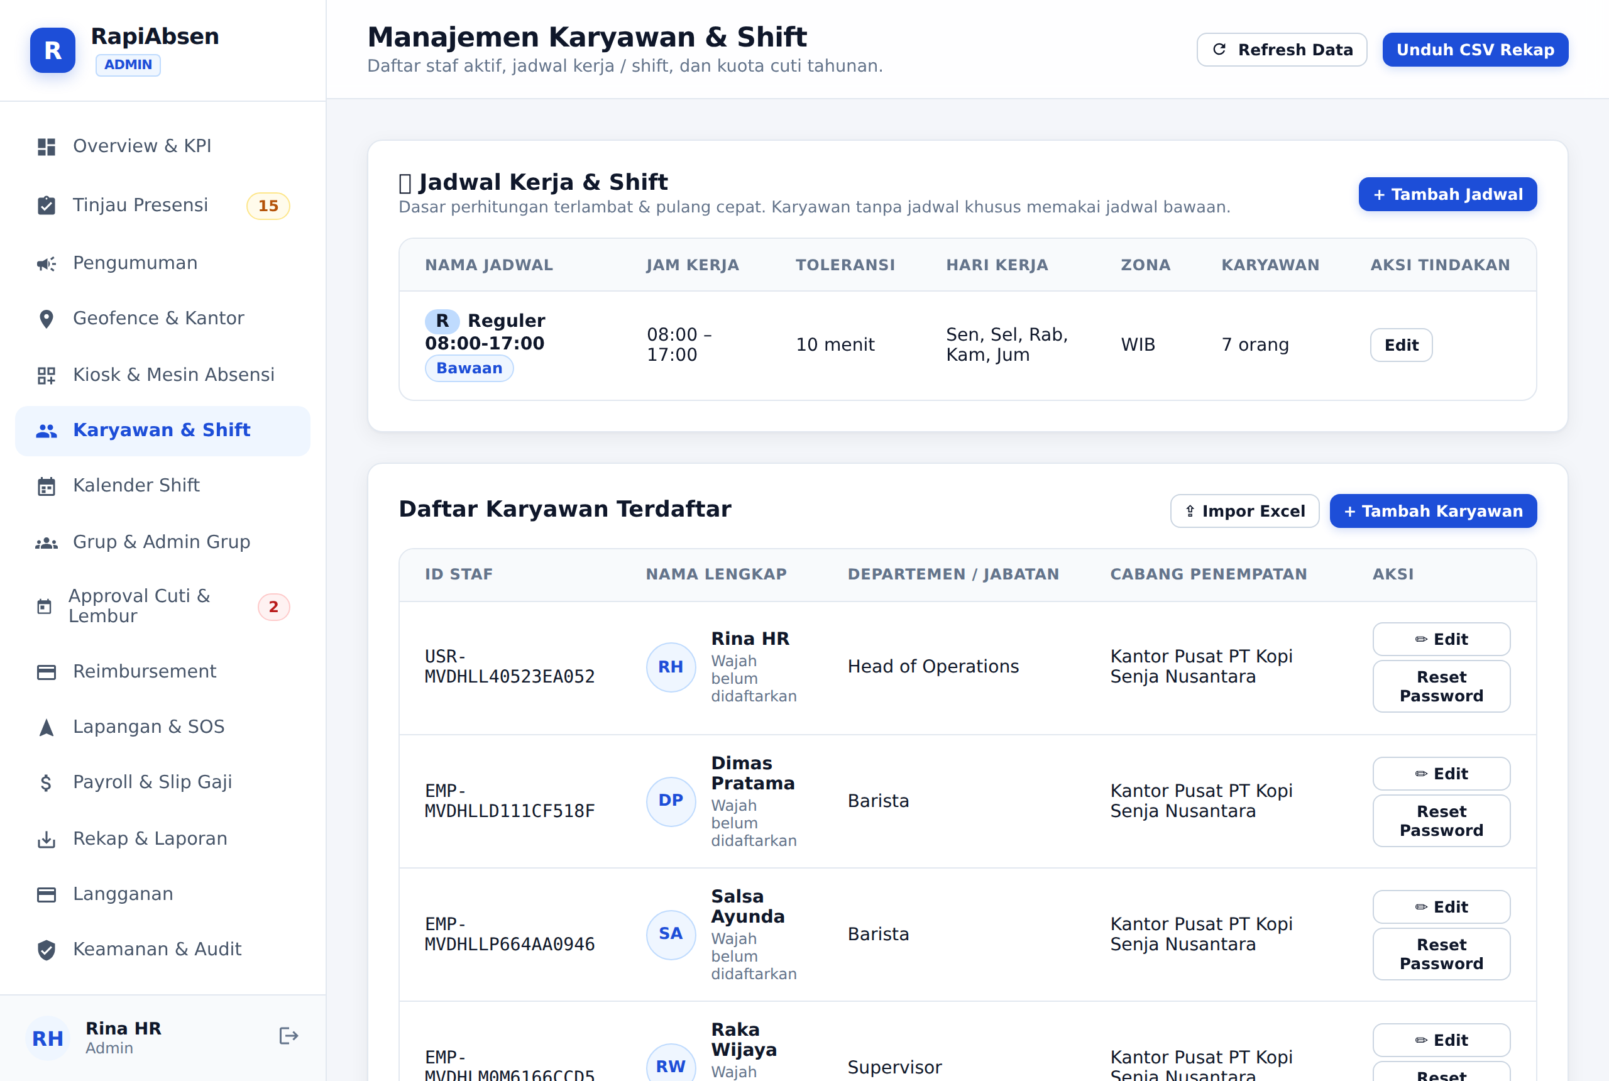The height and width of the screenshot is (1081, 1609).
Task: Click the Tinjau Presensi clipboard icon
Action: (46, 206)
